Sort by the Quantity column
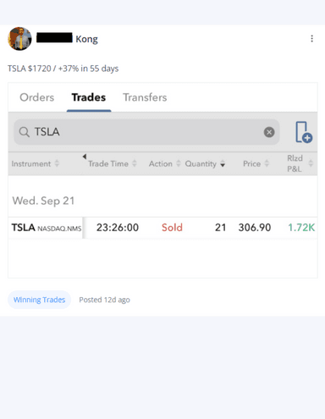The width and height of the screenshot is (325, 419). (x=205, y=163)
